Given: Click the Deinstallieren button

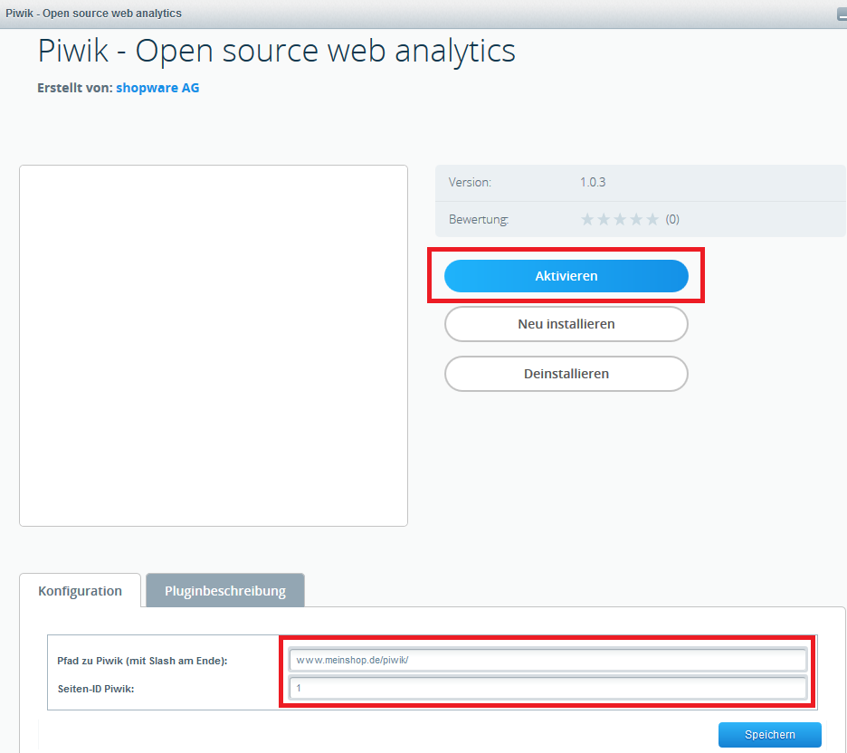Looking at the screenshot, I should pyautogui.click(x=566, y=374).
